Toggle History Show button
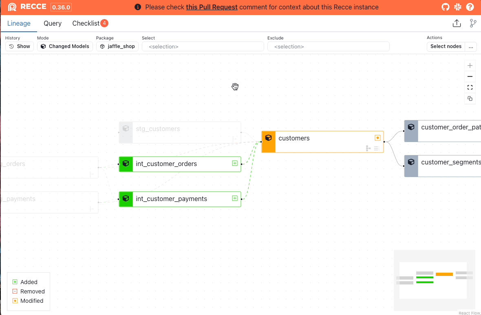 20,46
